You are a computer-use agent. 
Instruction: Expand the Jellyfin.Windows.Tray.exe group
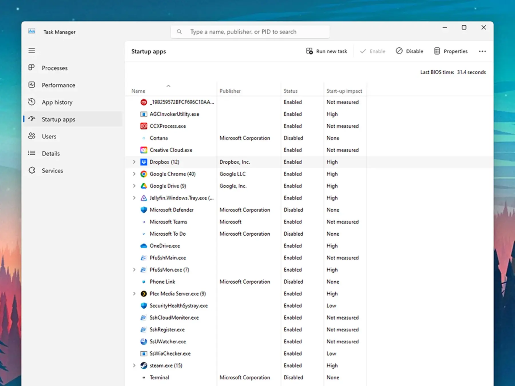(134, 198)
